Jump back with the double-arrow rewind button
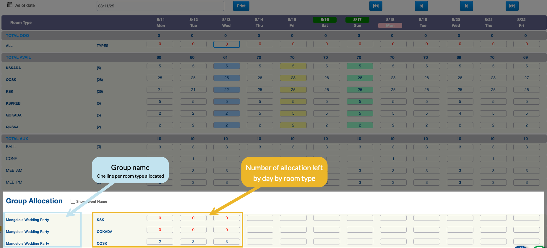The width and height of the screenshot is (547, 248). (376, 6)
